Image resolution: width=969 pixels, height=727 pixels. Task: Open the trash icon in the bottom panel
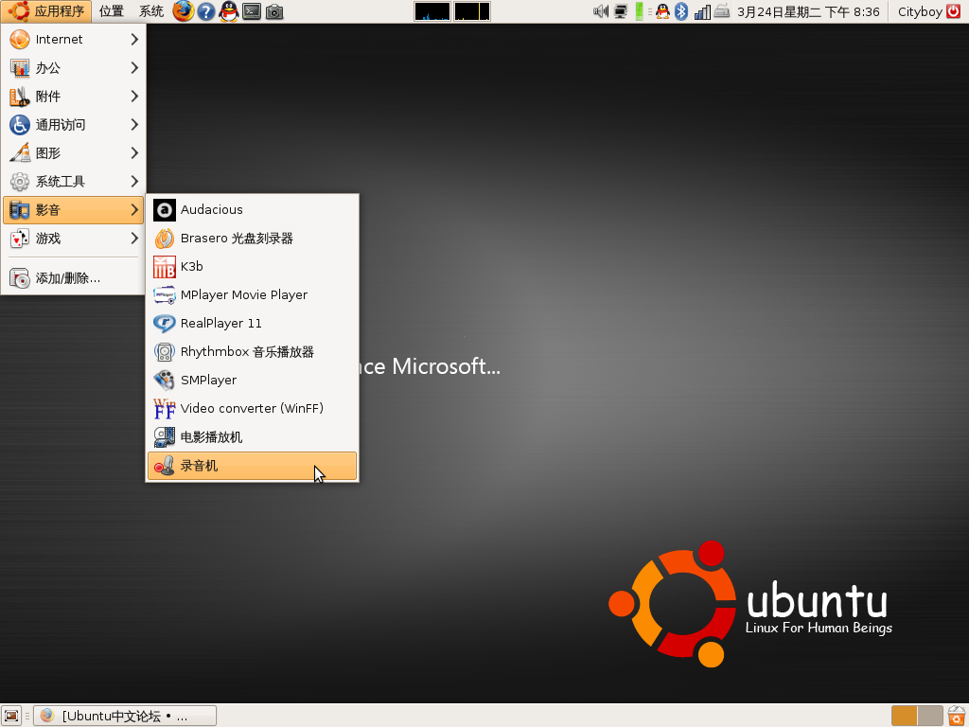(956, 716)
